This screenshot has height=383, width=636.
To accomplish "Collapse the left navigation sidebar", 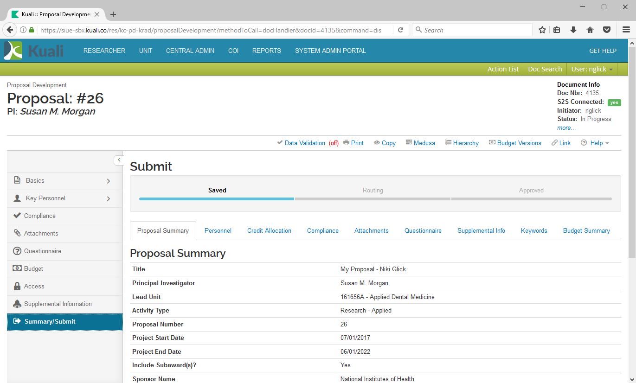I will click(x=119, y=160).
